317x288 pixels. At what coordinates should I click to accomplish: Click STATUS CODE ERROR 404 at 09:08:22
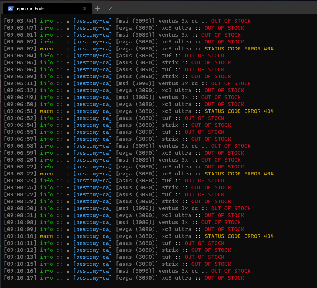(x=239, y=174)
